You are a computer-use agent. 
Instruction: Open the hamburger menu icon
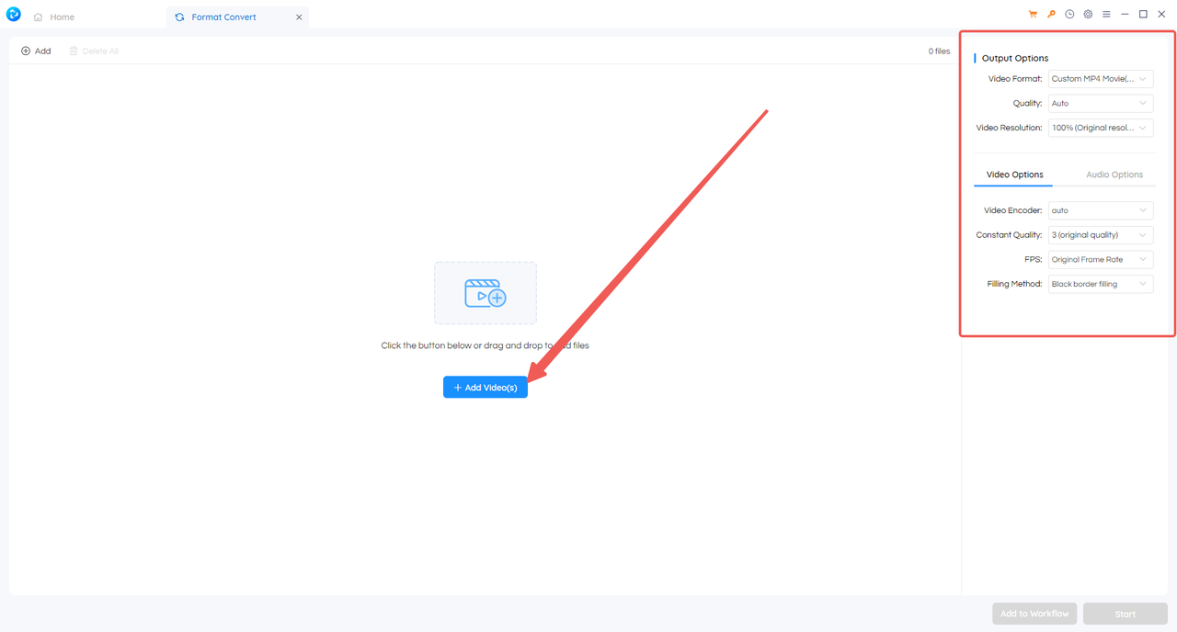(1106, 15)
